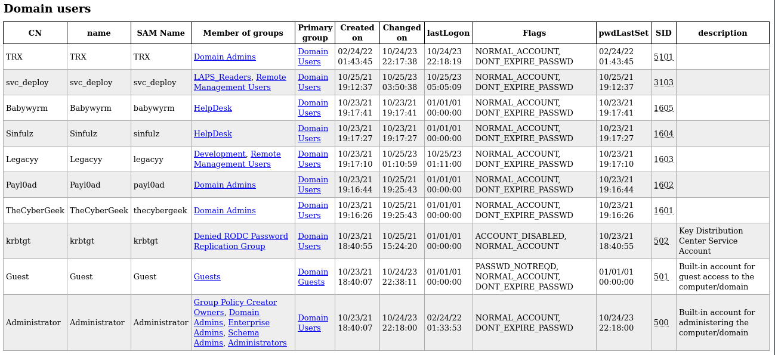Open HelpDesk link in Babywyrm row
The height and width of the screenshot is (355, 775).
[212, 108]
